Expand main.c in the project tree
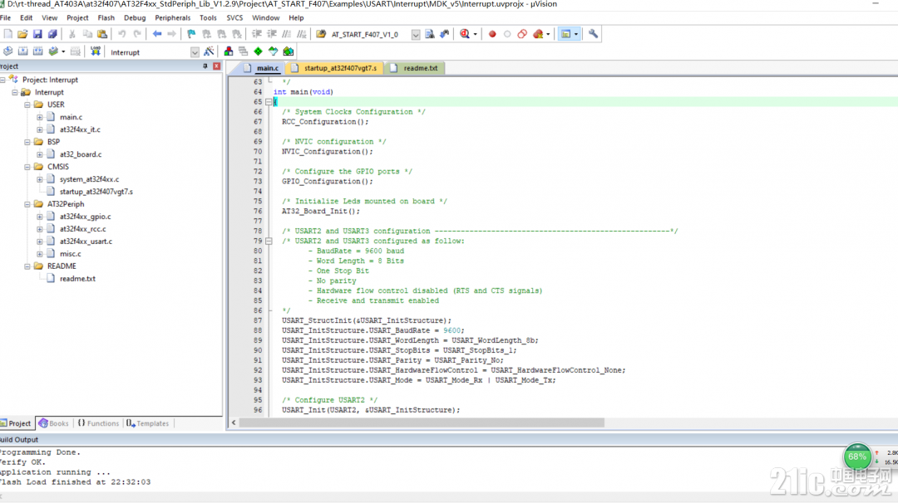The image size is (898, 503). click(x=40, y=117)
